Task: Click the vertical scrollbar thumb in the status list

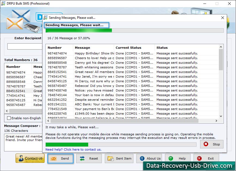Action: click(221, 60)
